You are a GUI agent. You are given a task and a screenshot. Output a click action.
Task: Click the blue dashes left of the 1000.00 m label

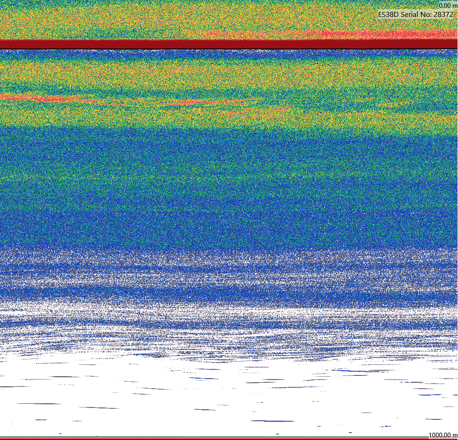pyautogui.click(x=386, y=426)
